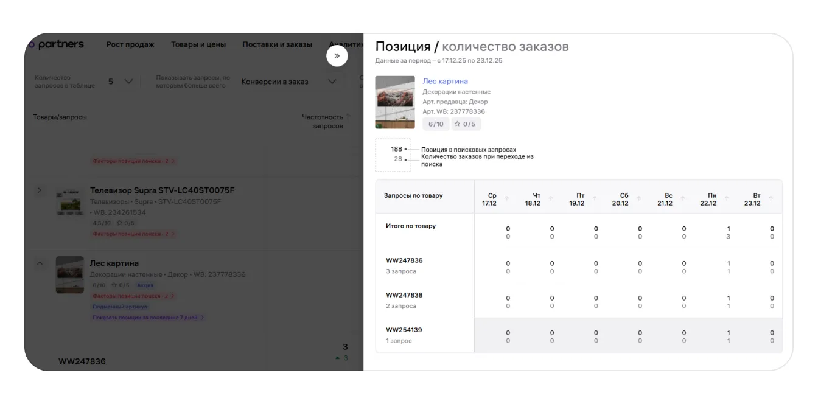This screenshot has width=818, height=404.
Task: Sort by Чт 18.12 column arrow
Action: pyautogui.click(x=551, y=198)
